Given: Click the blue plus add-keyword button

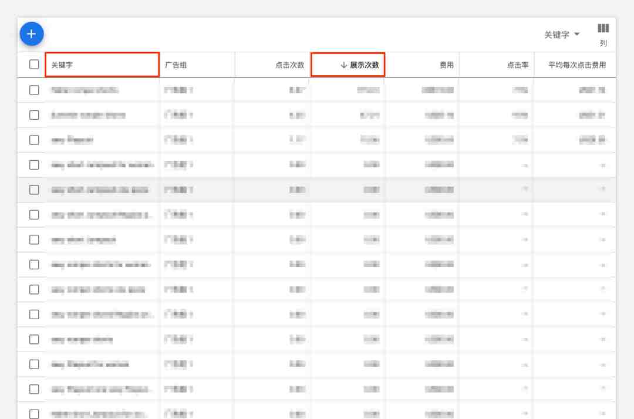Looking at the screenshot, I should point(32,34).
